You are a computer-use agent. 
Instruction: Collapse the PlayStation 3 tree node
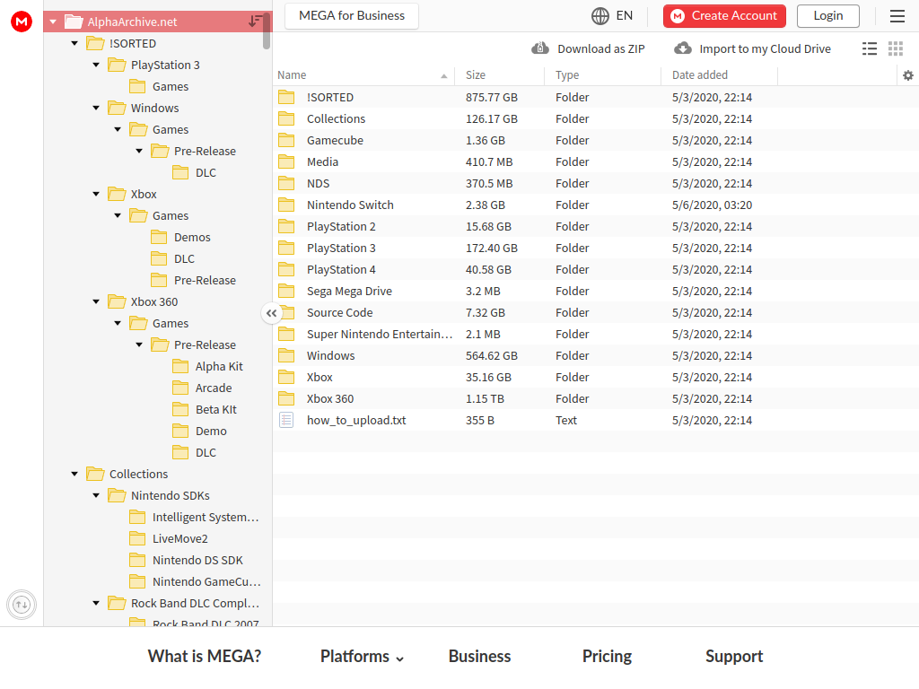click(x=96, y=65)
